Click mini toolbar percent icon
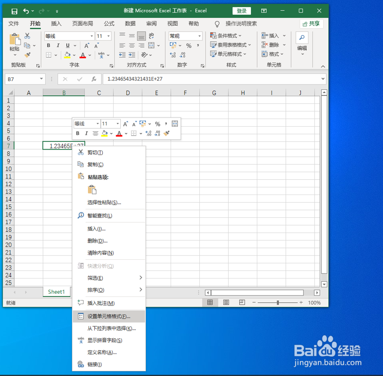 [158, 124]
